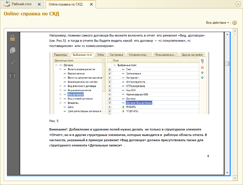Select Версия данных field

[76, 74]
